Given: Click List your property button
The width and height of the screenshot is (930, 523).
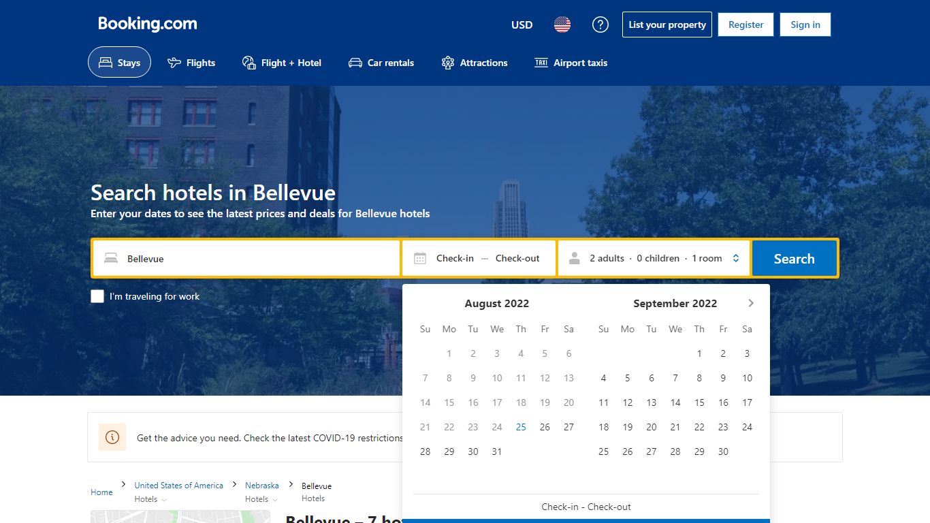Looking at the screenshot, I should click(667, 25).
